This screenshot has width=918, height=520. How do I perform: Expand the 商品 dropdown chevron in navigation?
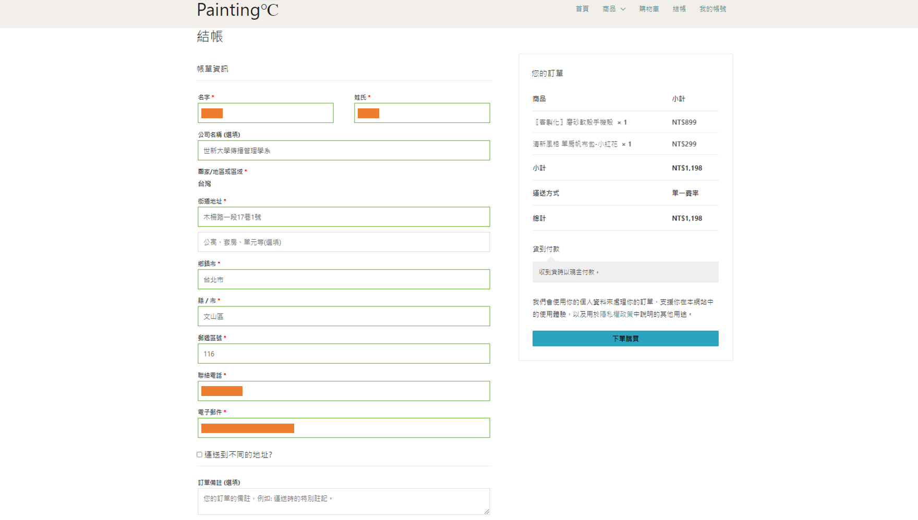[623, 9]
